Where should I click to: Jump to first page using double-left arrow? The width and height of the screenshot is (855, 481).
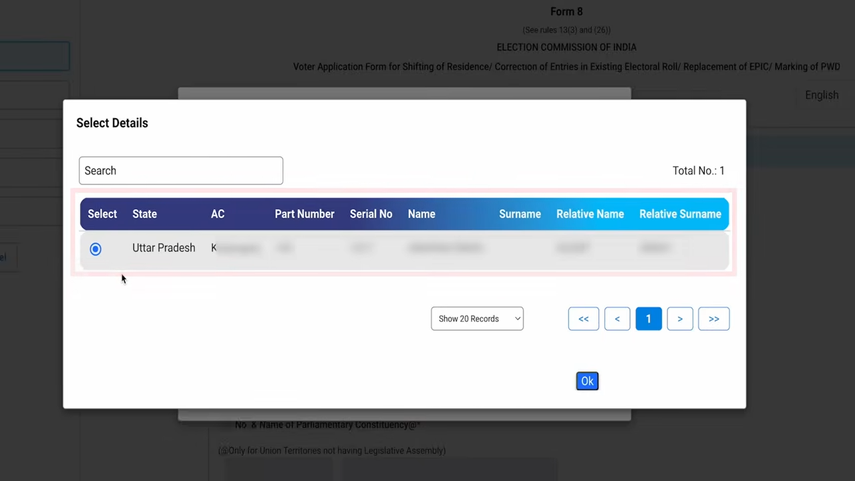pyautogui.click(x=583, y=319)
